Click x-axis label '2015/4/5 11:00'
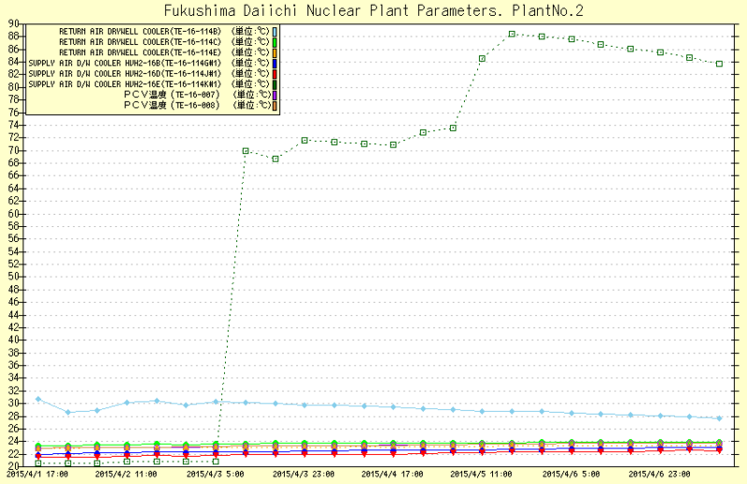747x484 pixels. tap(481, 474)
